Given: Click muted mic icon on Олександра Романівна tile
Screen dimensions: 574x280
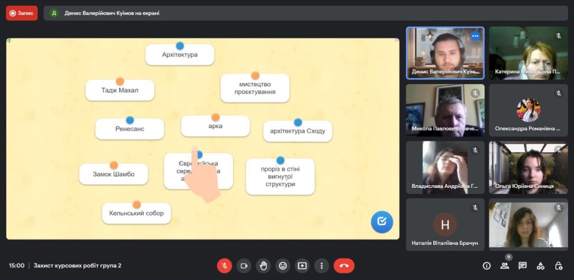Looking at the screenshot, I should 559,93.
